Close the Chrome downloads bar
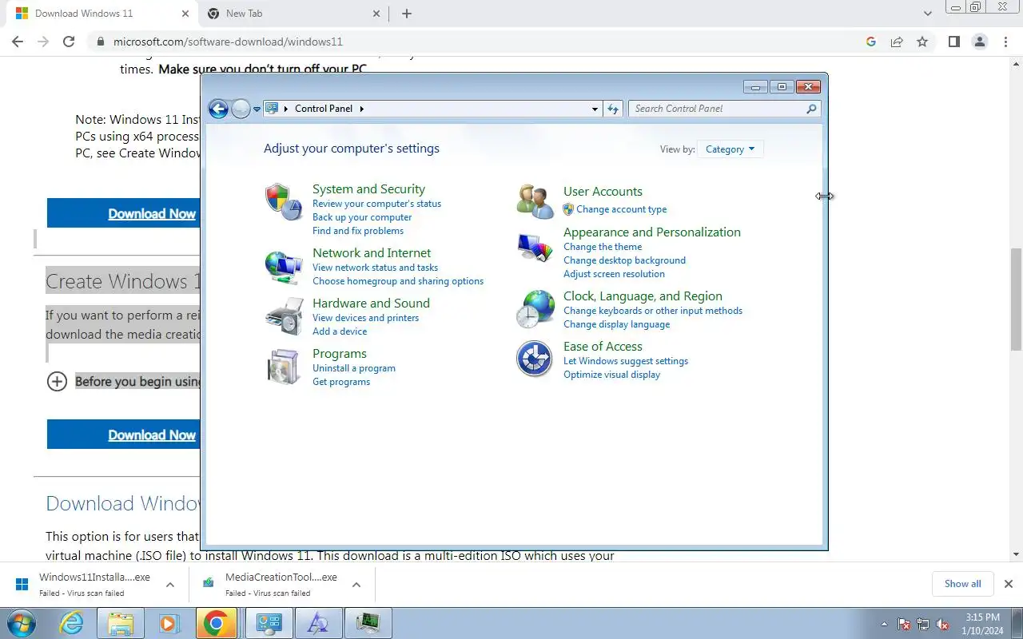The width and height of the screenshot is (1023, 639). coord(1009,584)
